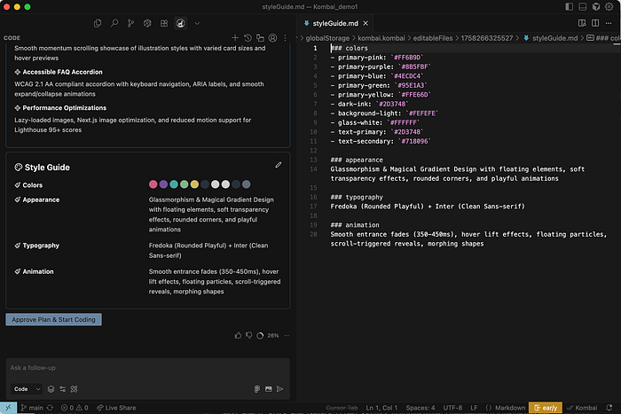Click the Kombai panel icon

pyautogui.click(x=180, y=22)
